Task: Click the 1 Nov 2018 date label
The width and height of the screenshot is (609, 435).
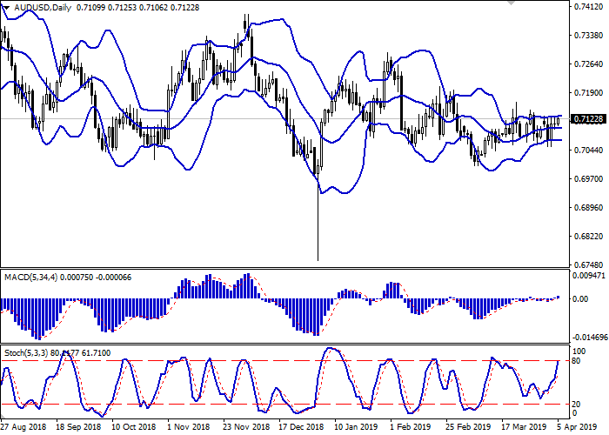Action: click(187, 427)
